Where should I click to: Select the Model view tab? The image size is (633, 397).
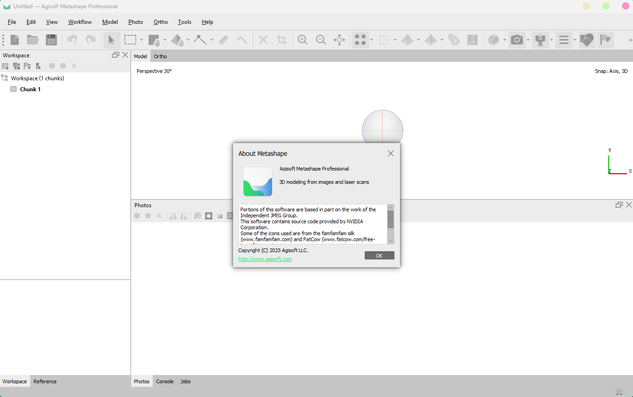[x=140, y=56]
